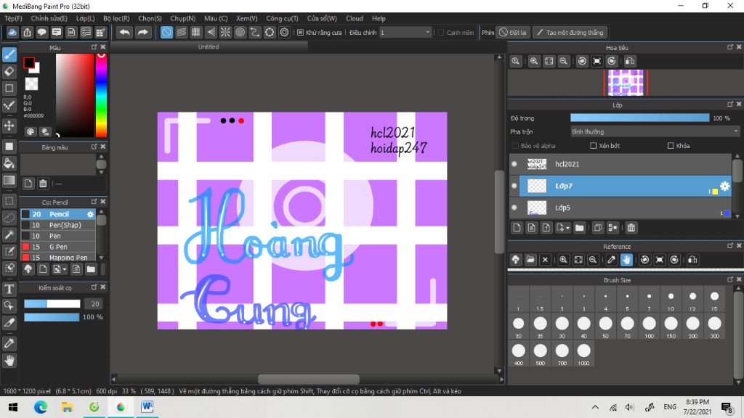Click the Redo arrow in toolbar
The height and width of the screenshot is (418, 744).
coord(142,32)
